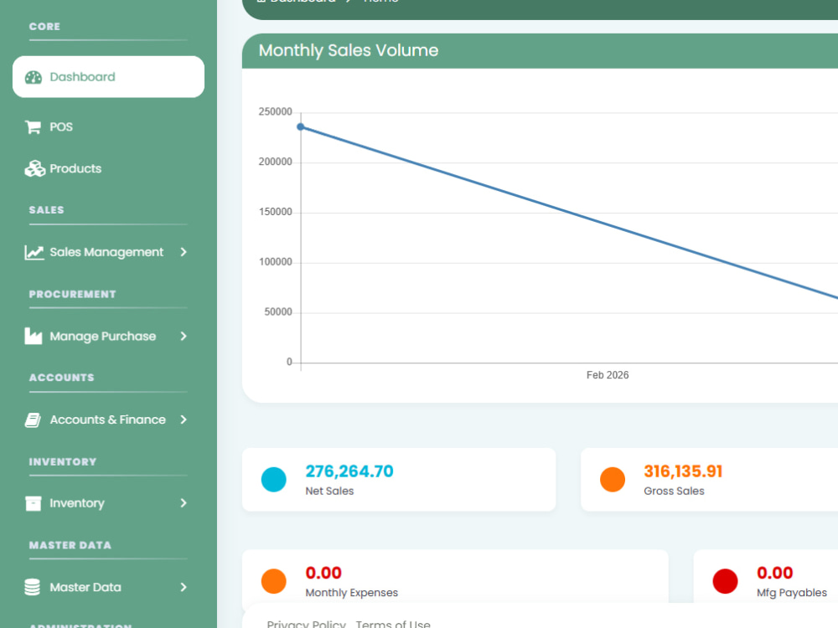Viewport: 838px width, 628px height.
Task: Click the red Mfg Payables circle
Action: point(725,581)
